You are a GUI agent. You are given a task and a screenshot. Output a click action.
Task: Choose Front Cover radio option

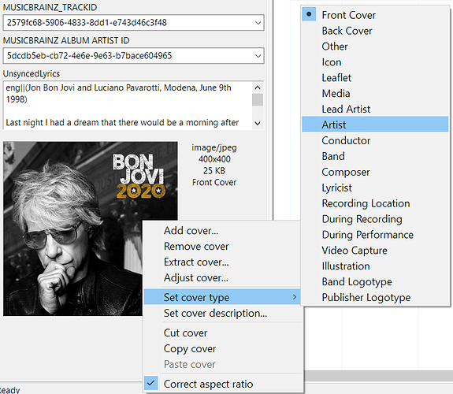(x=375, y=15)
